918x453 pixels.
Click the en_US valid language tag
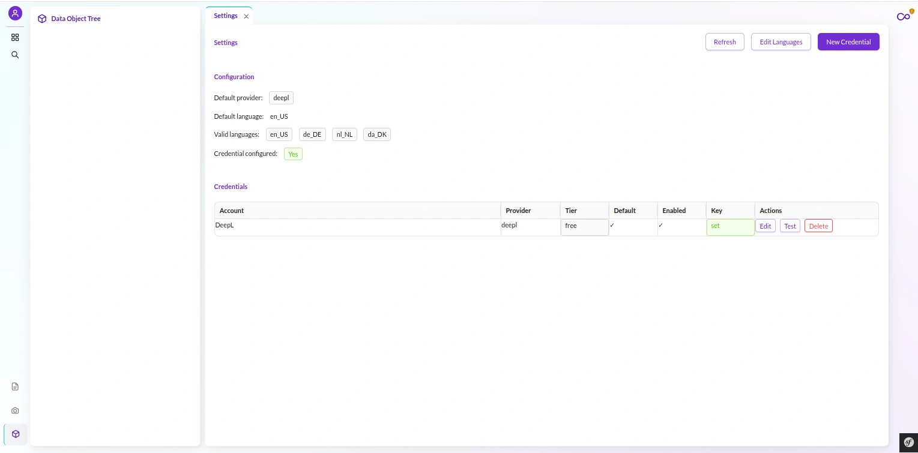pyautogui.click(x=279, y=134)
